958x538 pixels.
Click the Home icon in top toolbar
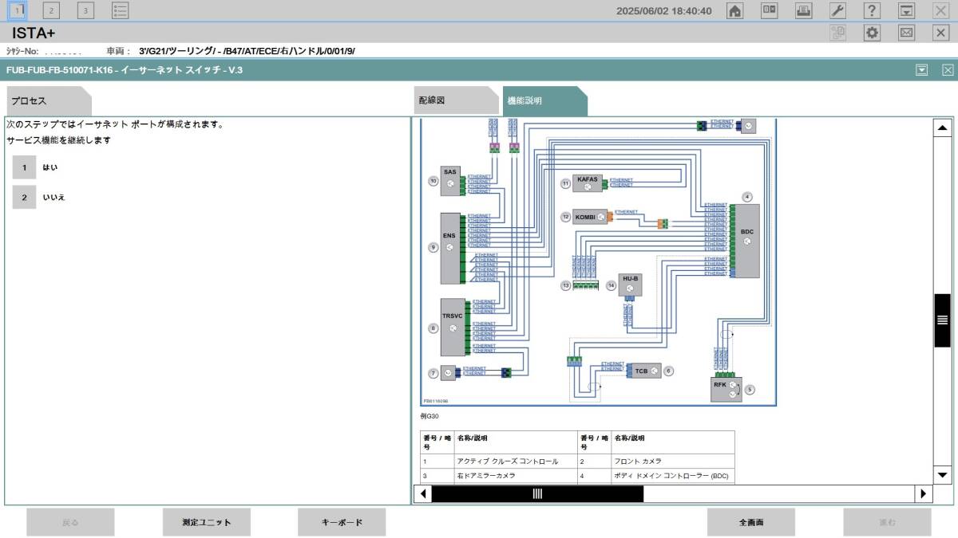(x=734, y=10)
